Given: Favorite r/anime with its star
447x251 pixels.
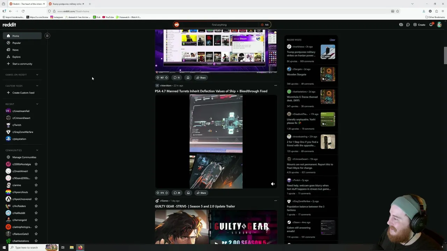Looking at the screenshot, I should tap(36, 185).
